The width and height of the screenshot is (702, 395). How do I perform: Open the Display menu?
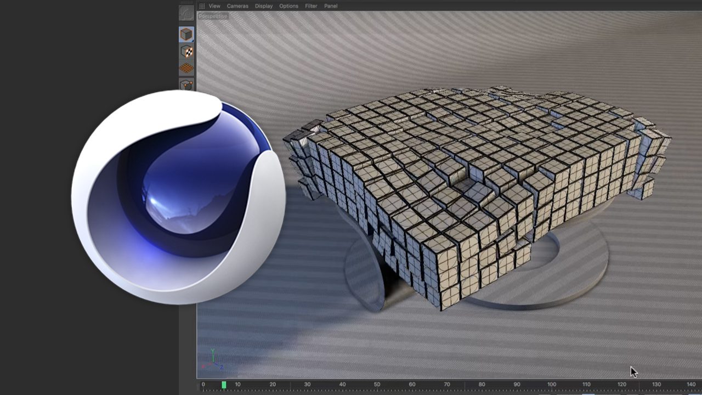tap(264, 6)
